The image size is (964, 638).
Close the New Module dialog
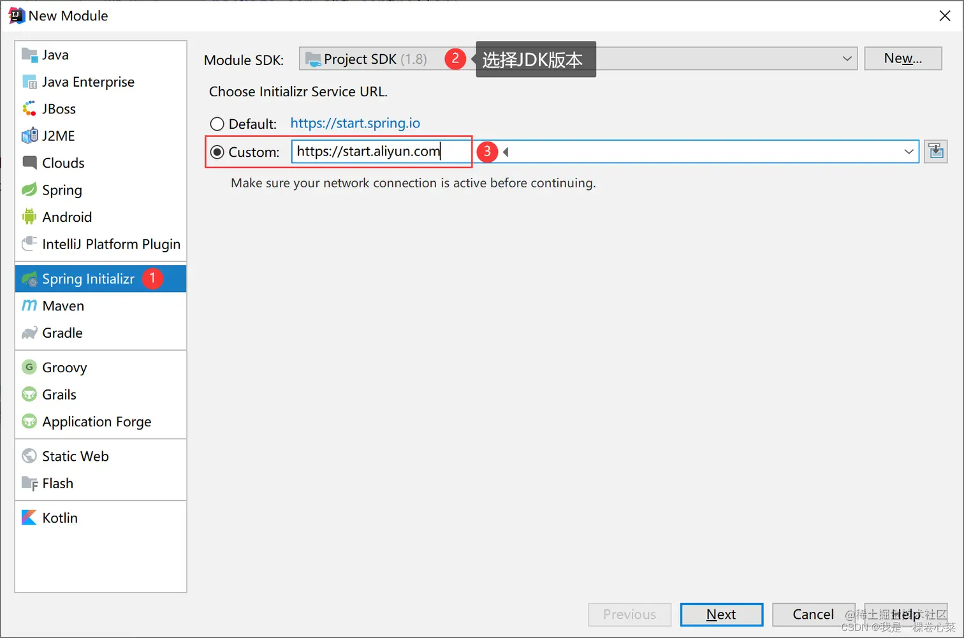tap(945, 16)
